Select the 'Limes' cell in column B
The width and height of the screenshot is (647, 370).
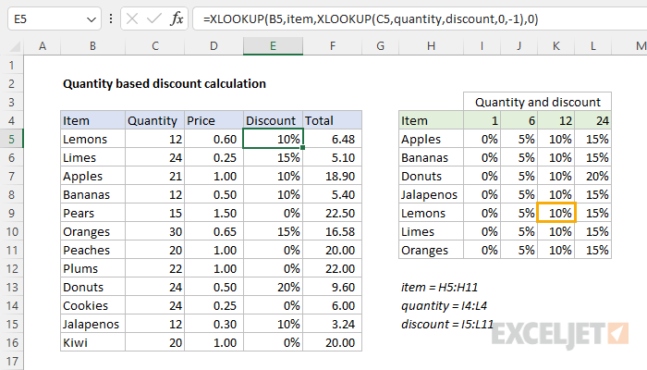click(92, 158)
